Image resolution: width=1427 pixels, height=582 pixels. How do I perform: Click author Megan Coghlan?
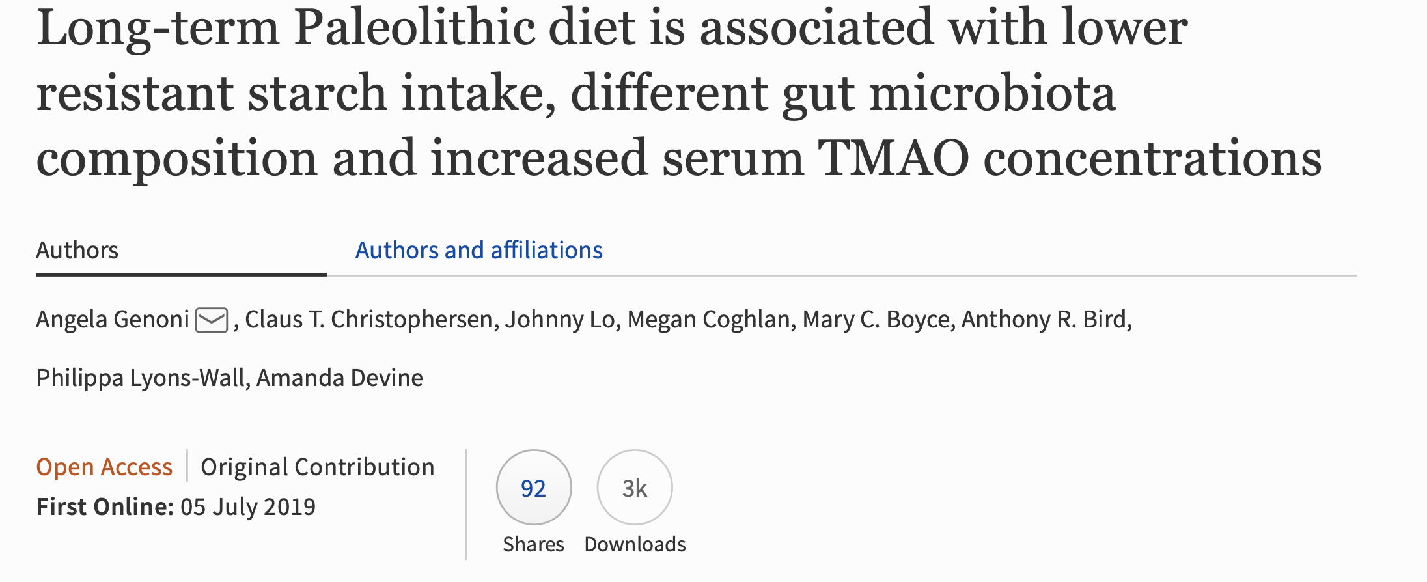[708, 320]
